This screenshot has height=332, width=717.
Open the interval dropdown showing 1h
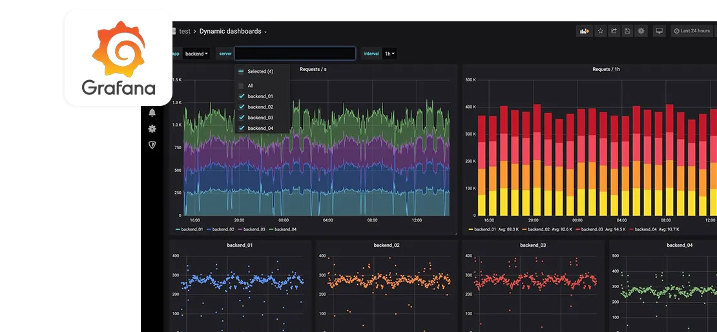390,54
